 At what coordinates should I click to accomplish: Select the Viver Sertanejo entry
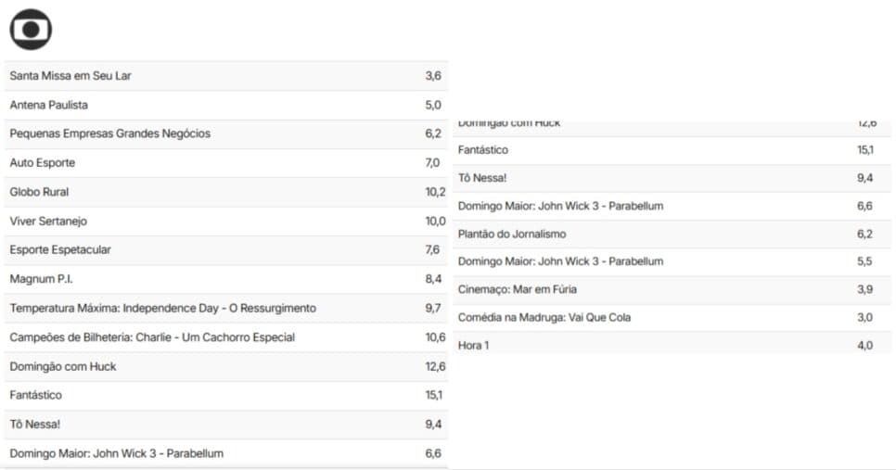coord(226,221)
